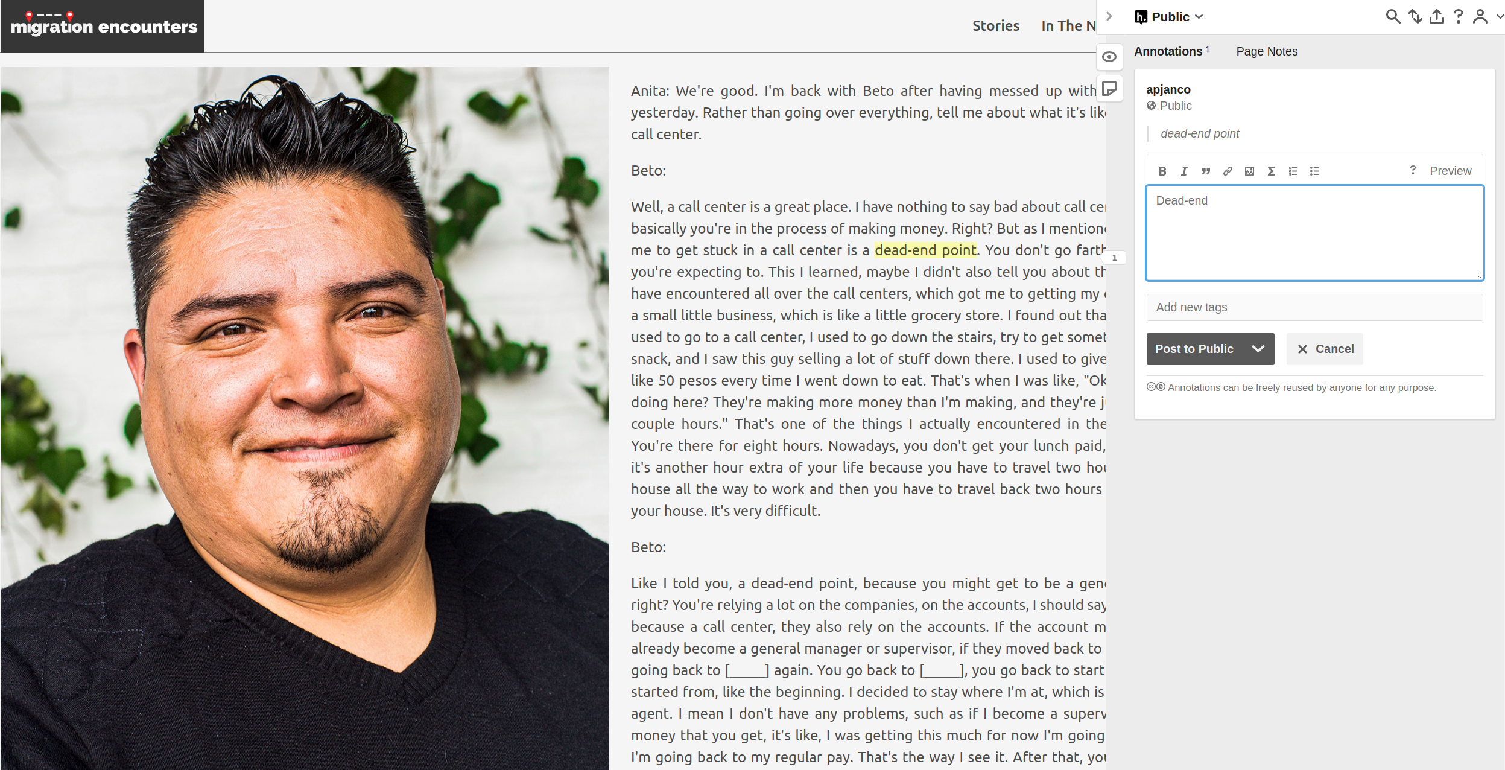Apply italic formatting in annotation editor
The height and width of the screenshot is (770, 1505).
click(1184, 171)
